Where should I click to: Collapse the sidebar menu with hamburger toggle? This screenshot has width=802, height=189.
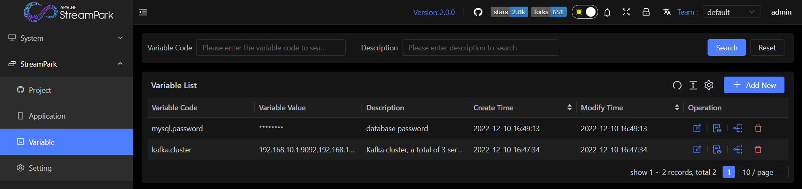tap(143, 12)
